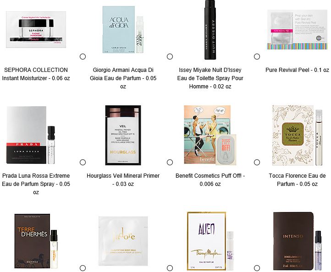Open the Prada Luna Rossa Extreme product name
331x272 pixels.
click(36, 184)
